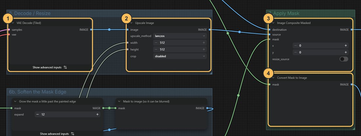Click the Grow the mask node mask input socket
Screen dimensions: 361x136
tap(11, 108)
